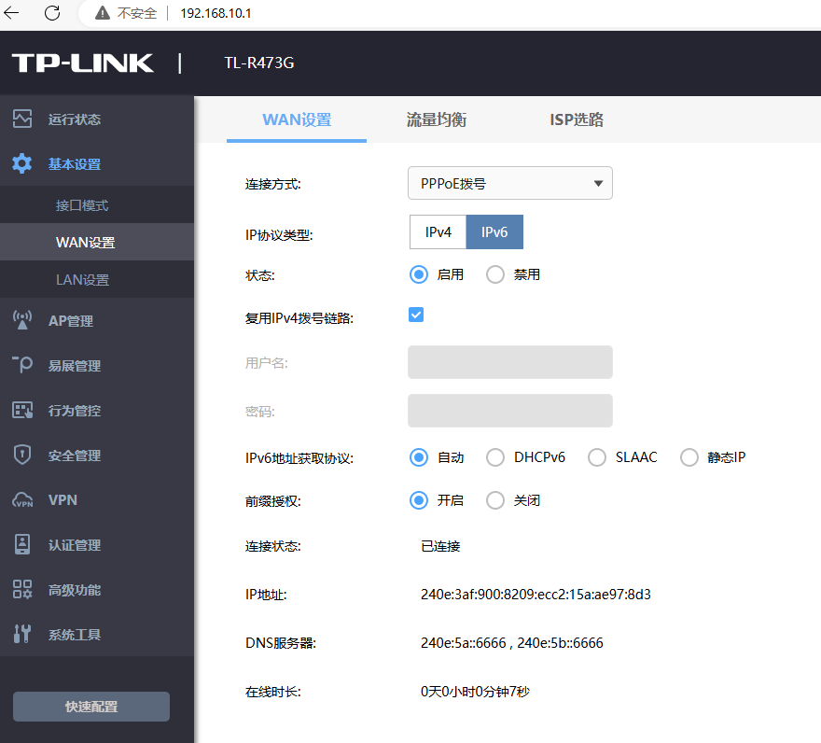Click the running status monitor icon
The height and width of the screenshot is (743, 821).
[x=22, y=119]
